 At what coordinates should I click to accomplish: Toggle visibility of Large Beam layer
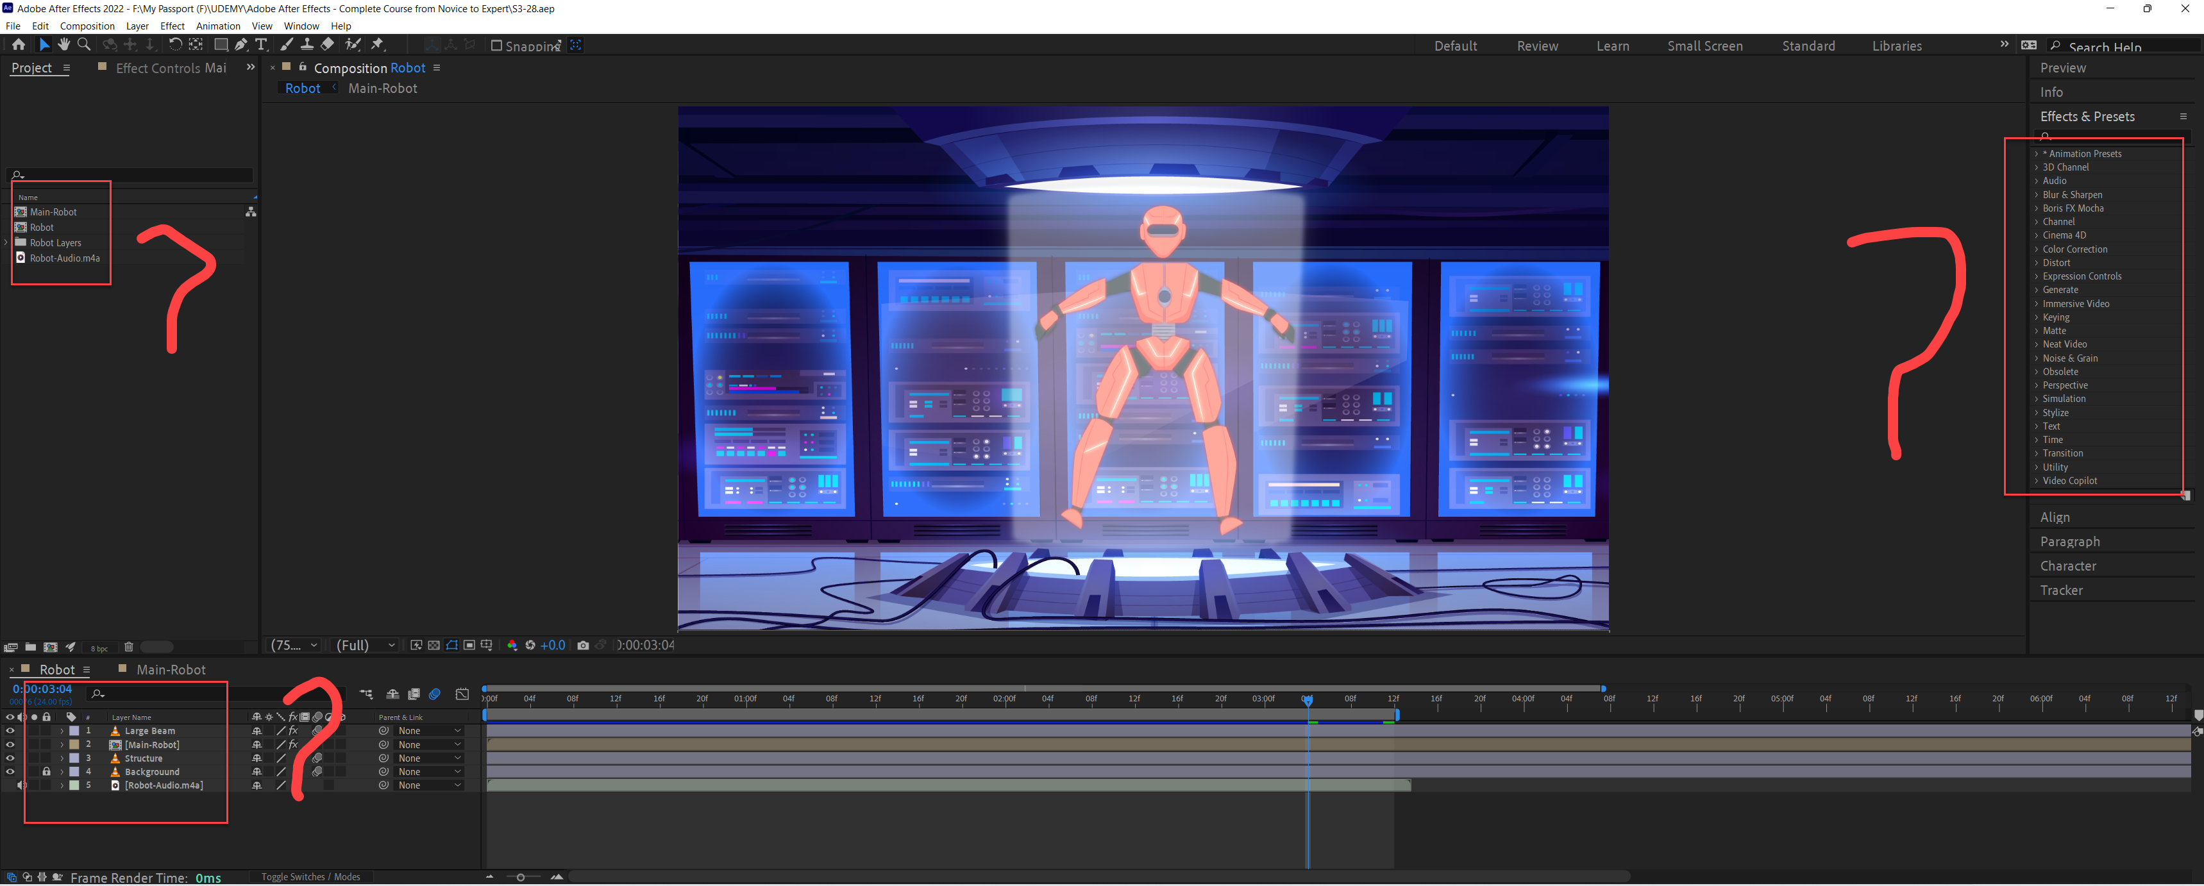coord(10,730)
